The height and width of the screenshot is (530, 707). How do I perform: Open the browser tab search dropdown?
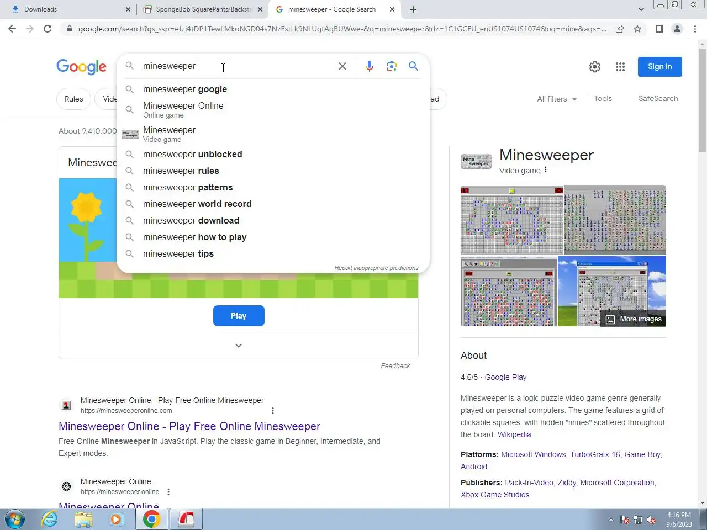tap(641, 9)
